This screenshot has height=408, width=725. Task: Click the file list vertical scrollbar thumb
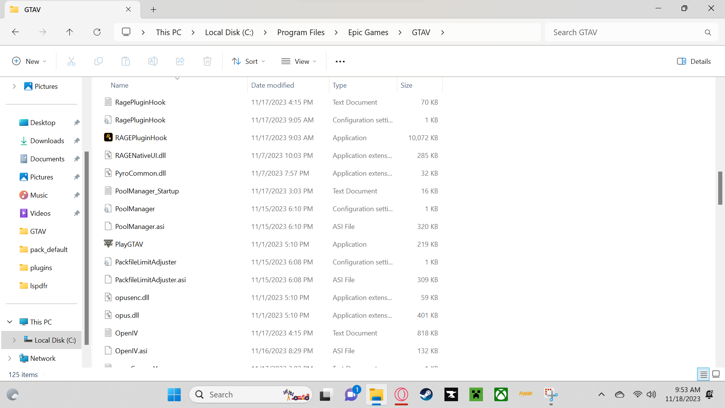click(x=720, y=188)
